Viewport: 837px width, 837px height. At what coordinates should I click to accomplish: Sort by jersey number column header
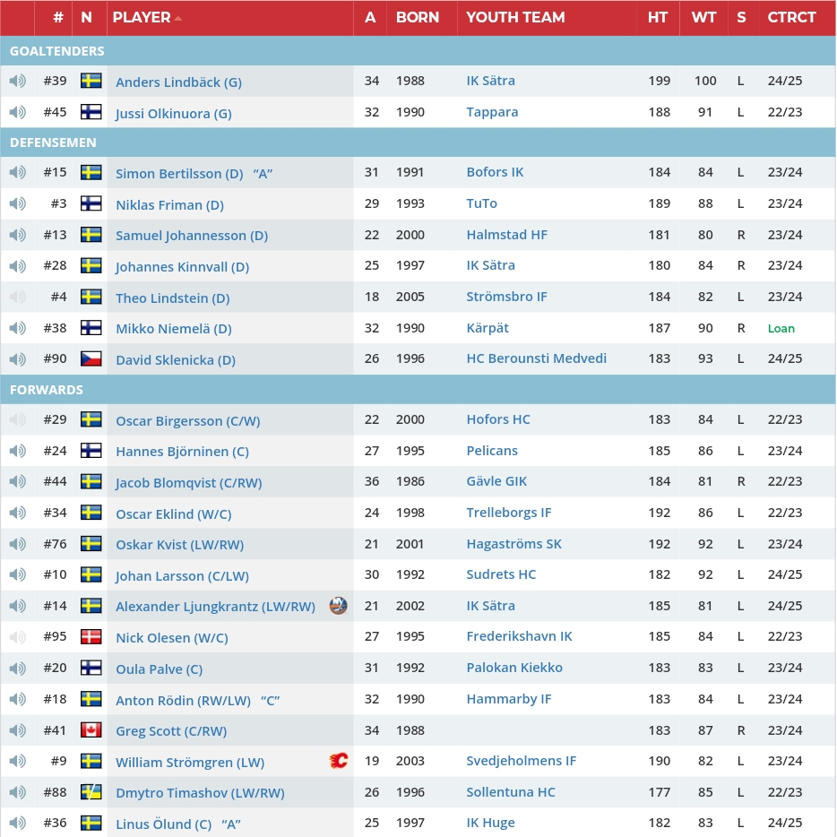point(58,17)
